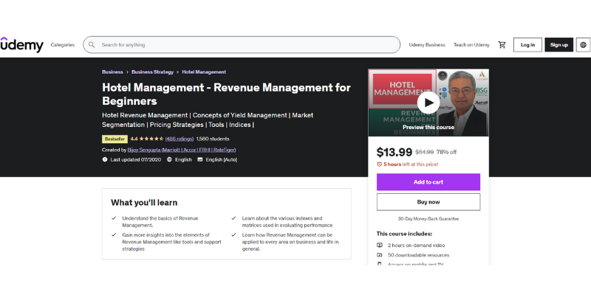Click the 4.4 rating number
Viewport: 591px width, 295px height.
coord(134,139)
